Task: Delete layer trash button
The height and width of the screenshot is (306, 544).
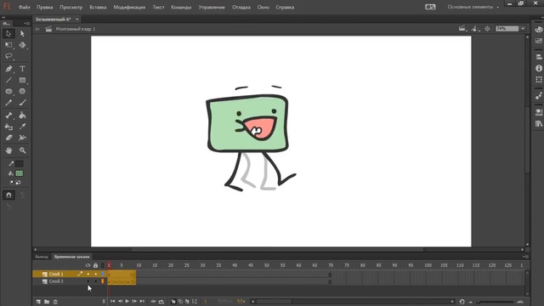Action: tap(55, 302)
